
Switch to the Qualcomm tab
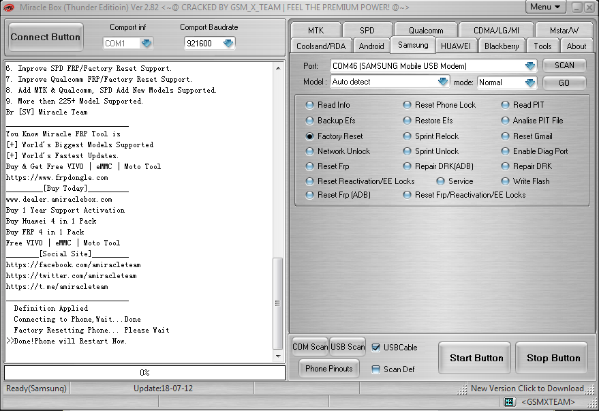click(x=426, y=30)
